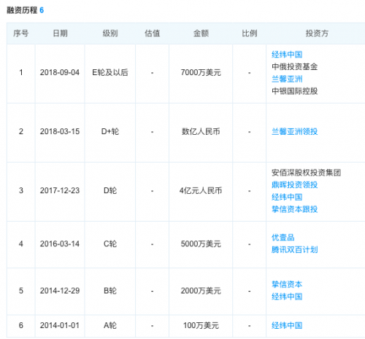
Task: Click the 融资历程 section count 6
Action: 42,10
